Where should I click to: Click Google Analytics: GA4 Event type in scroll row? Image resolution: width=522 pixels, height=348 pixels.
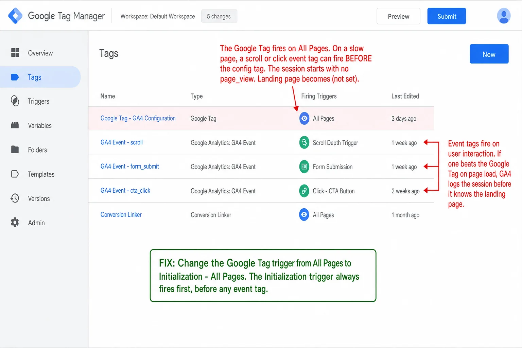[x=223, y=143]
